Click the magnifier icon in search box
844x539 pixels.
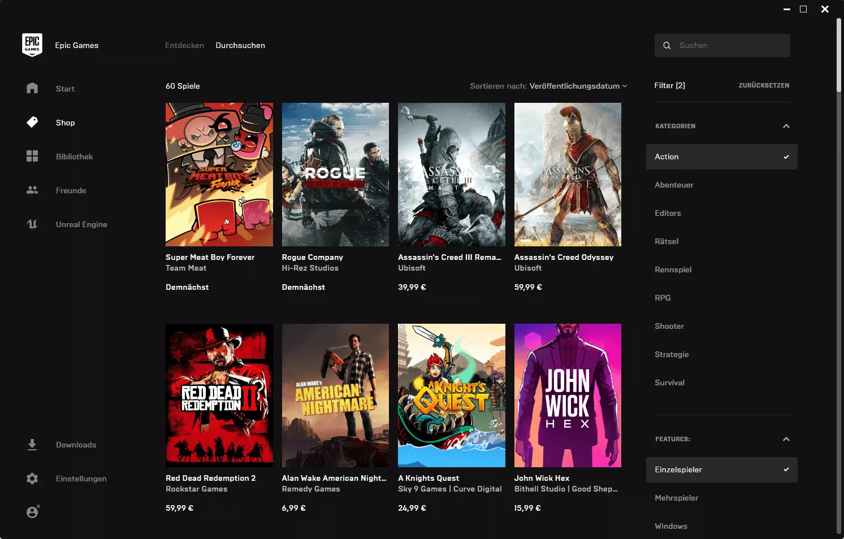tap(667, 45)
